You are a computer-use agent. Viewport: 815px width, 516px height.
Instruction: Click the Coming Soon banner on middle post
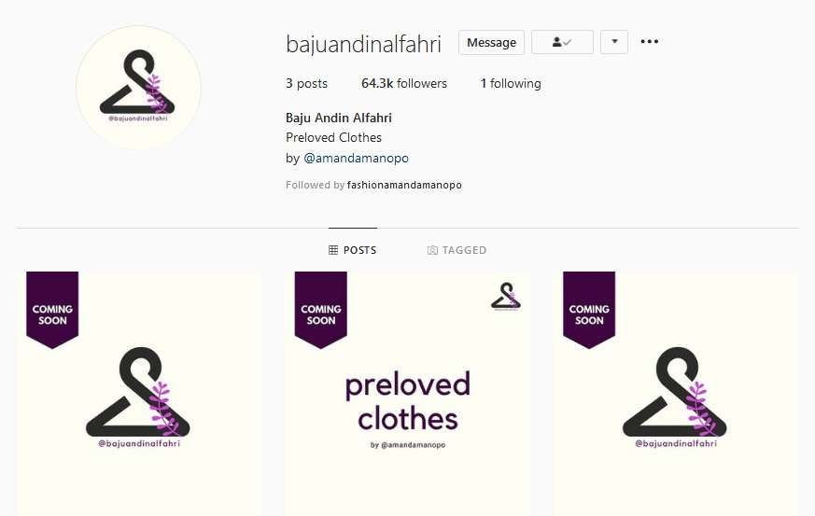coord(321,310)
